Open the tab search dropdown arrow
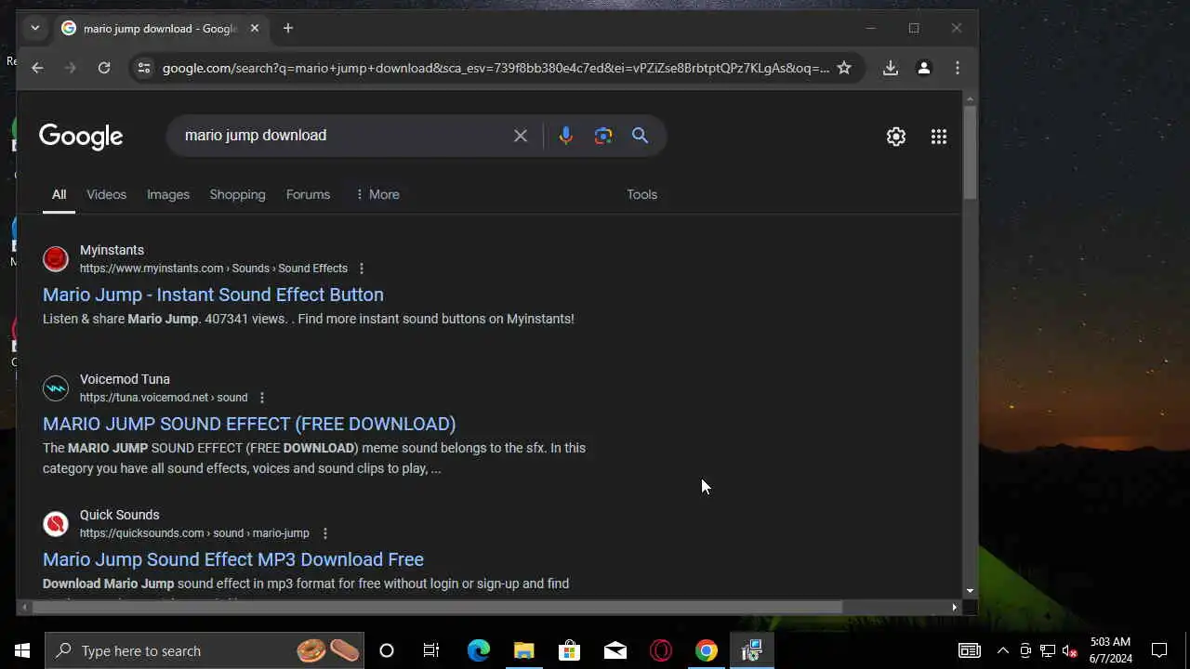This screenshot has width=1190, height=669. (35, 28)
